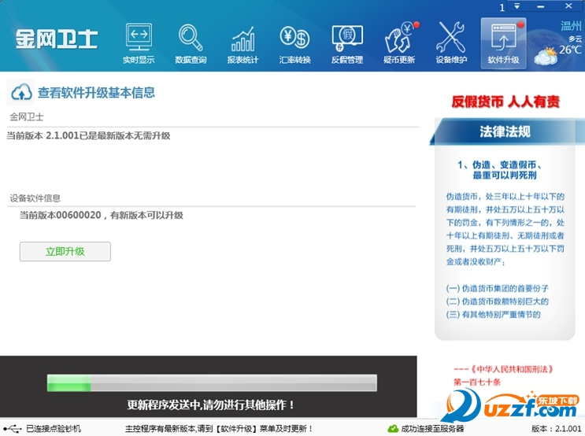The image size is (585, 436).
Task: Click the 法律法规 panel header
Action: pyautogui.click(x=505, y=131)
